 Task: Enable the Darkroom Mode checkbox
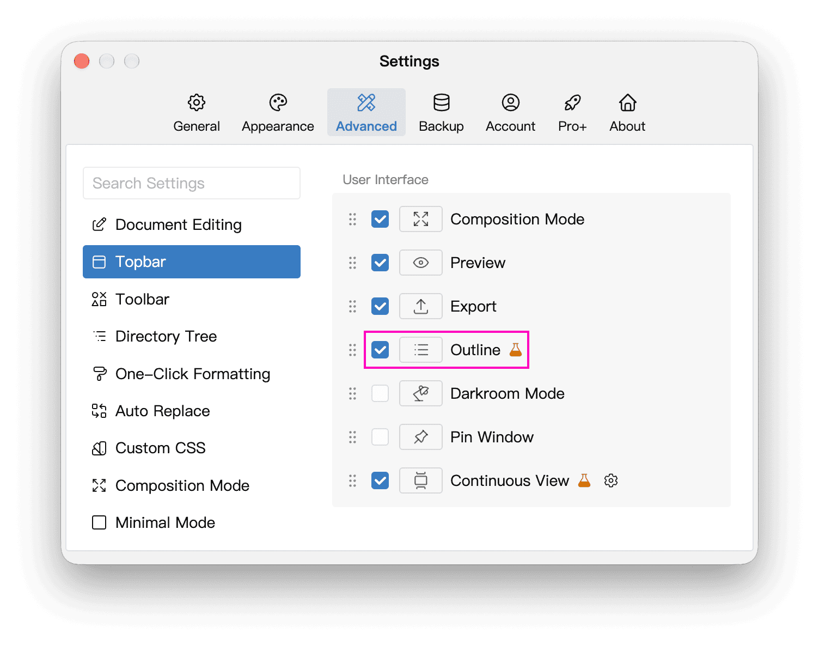coord(380,393)
